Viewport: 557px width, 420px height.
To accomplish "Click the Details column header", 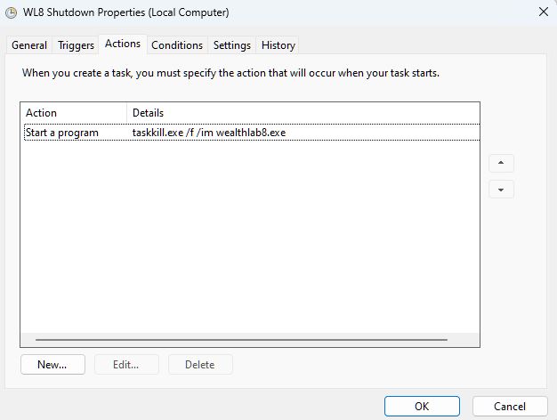I will point(303,113).
